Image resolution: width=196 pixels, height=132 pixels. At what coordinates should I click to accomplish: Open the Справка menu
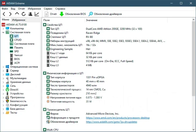pos(60,9)
